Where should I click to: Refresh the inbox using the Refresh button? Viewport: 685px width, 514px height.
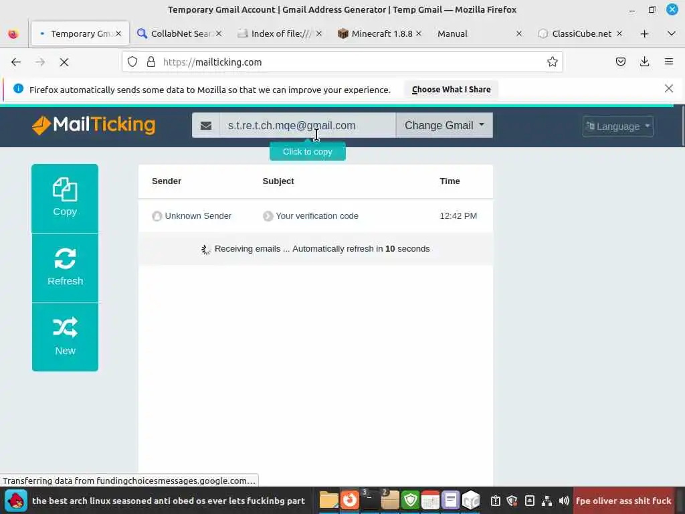coord(65,268)
